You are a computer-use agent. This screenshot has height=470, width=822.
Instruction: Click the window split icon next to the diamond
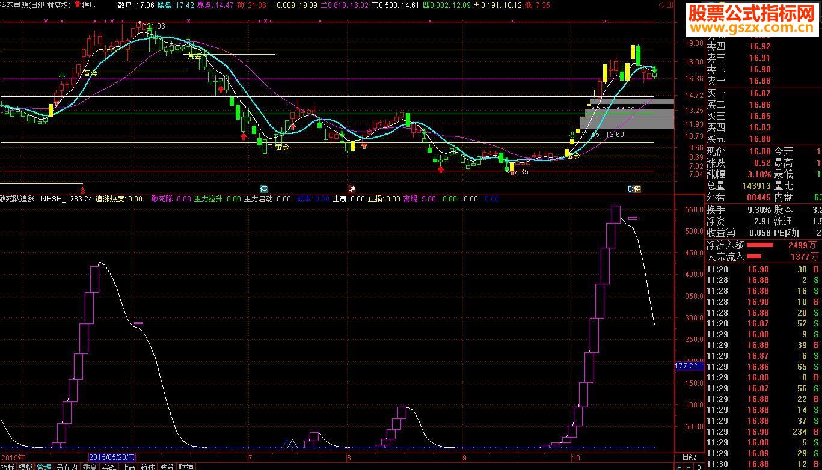click(x=670, y=5)
